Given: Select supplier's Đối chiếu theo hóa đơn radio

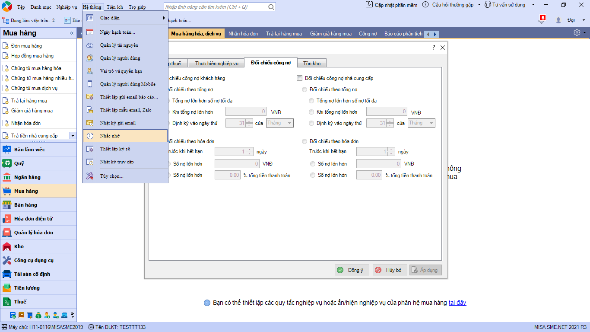Looking at the screenshot, I should click(x=305, y=141).
